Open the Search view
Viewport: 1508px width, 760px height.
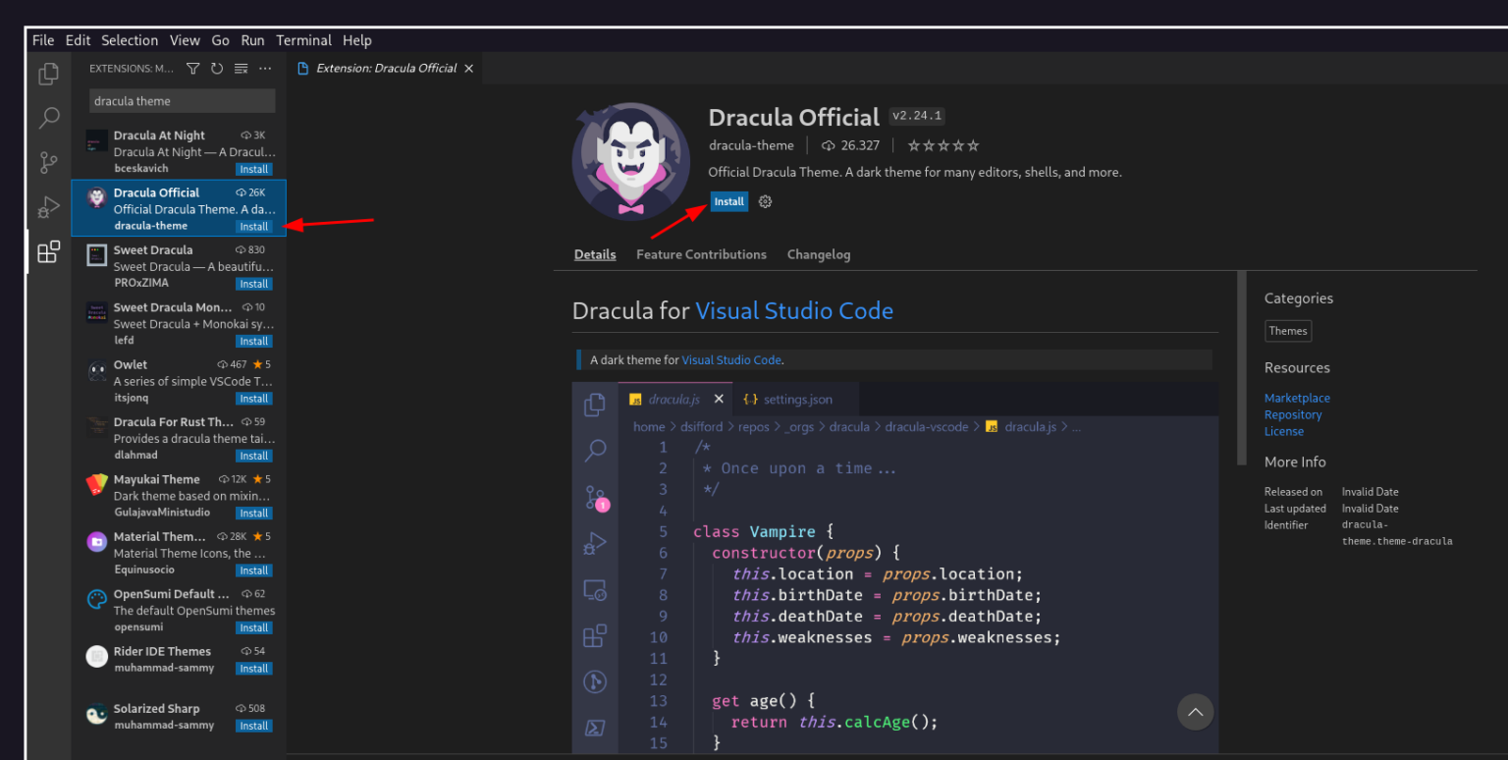coord(48,118)
